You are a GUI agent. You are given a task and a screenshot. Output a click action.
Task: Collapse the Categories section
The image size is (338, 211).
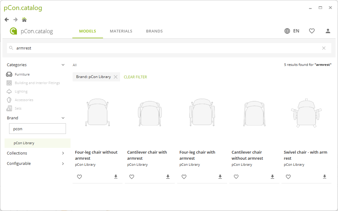pyautogui.click(x=63, y=65)
